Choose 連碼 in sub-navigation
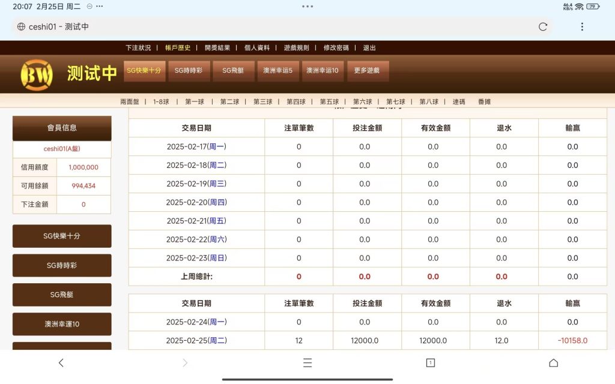 coord(459,102)
